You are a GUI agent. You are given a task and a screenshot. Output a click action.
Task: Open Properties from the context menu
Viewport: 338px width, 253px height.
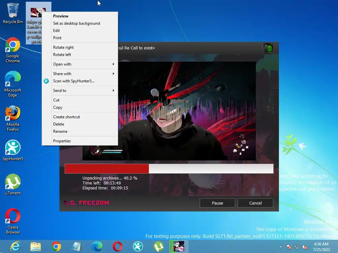pos(80,141)
